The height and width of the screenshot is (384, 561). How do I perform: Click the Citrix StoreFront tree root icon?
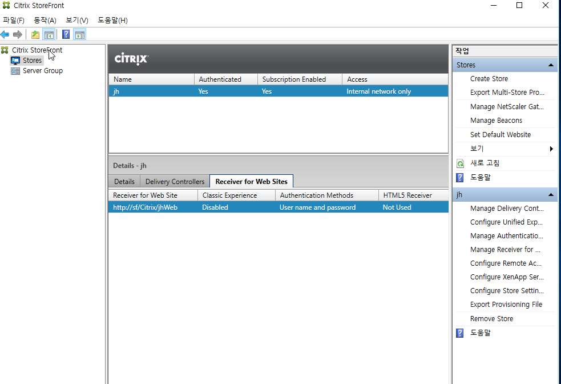pyautogui.click(x=5, y=50)
